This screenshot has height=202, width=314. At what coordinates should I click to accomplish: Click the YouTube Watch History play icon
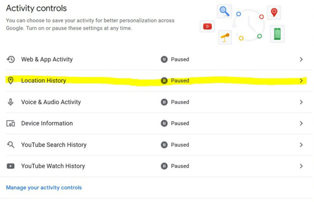(x=11, y=166)
